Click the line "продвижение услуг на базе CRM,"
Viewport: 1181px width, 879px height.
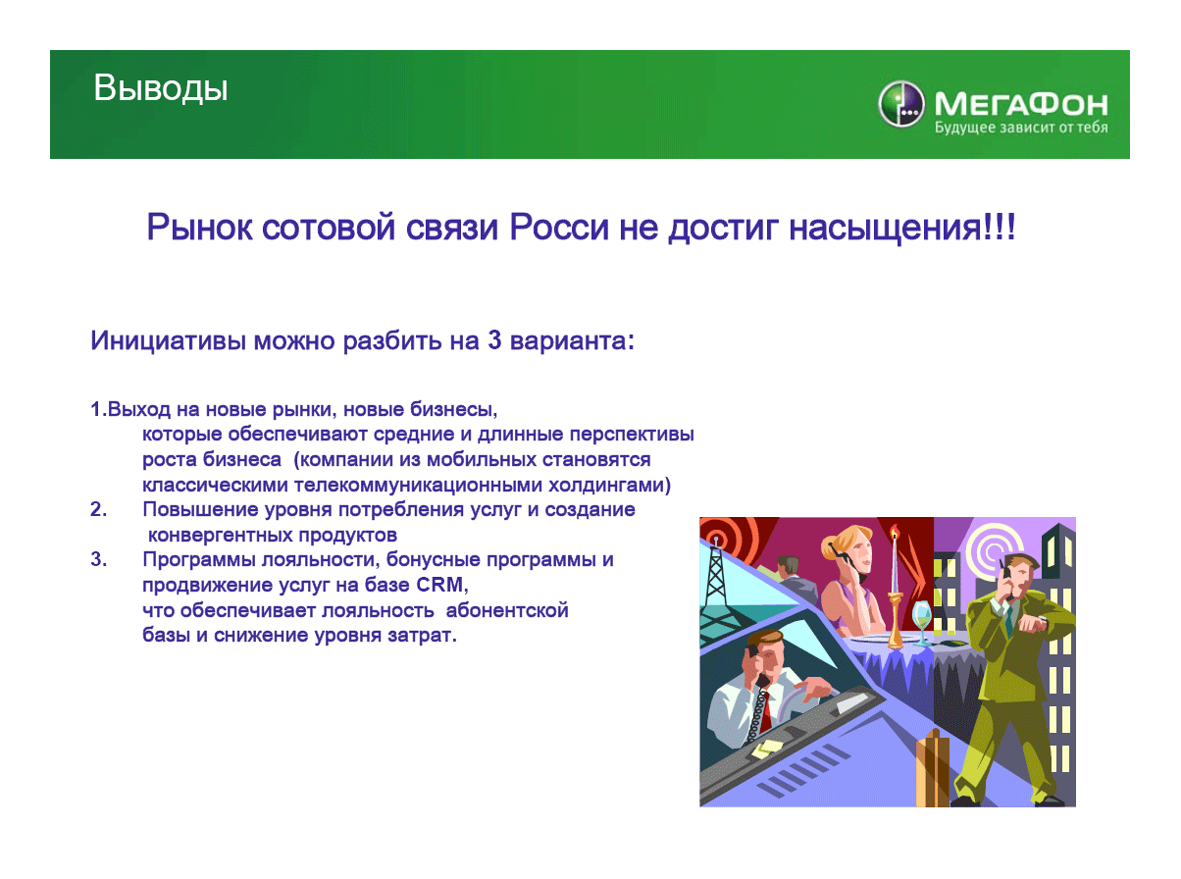(x=305, y=586)
